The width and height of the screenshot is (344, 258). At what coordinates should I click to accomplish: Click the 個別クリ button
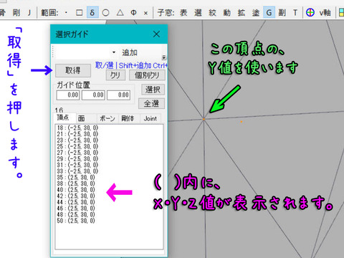tap(147, 75)
